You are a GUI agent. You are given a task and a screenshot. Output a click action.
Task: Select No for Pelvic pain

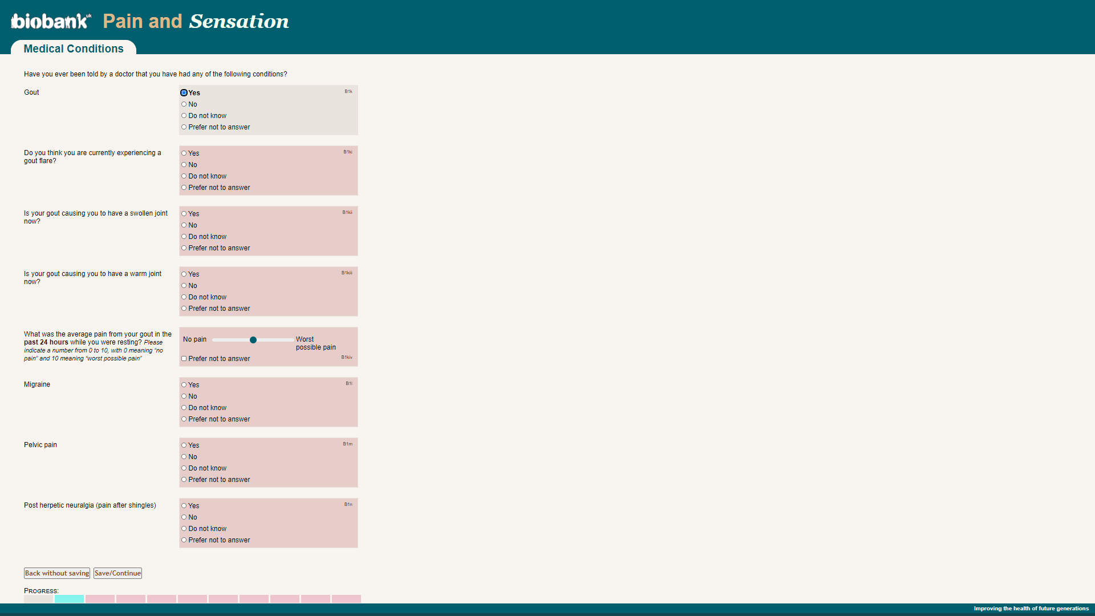click(x=184, y=457)
